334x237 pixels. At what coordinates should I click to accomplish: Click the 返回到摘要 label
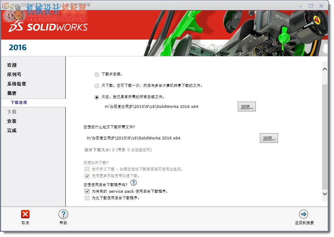(304, 223)
